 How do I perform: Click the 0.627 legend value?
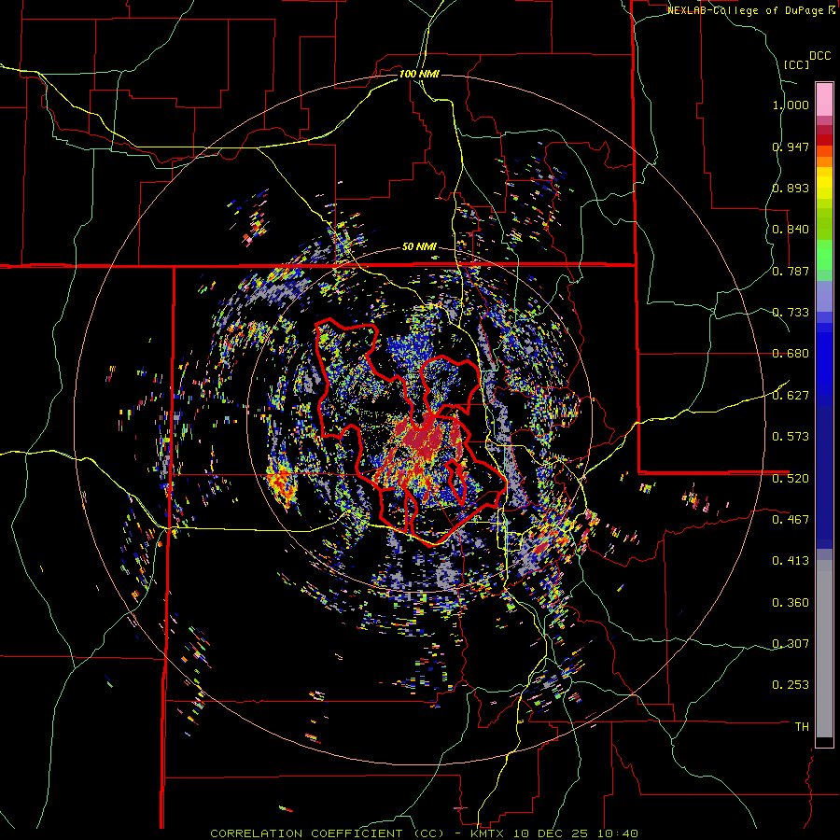pyautogui.click(x=791, y=396)
